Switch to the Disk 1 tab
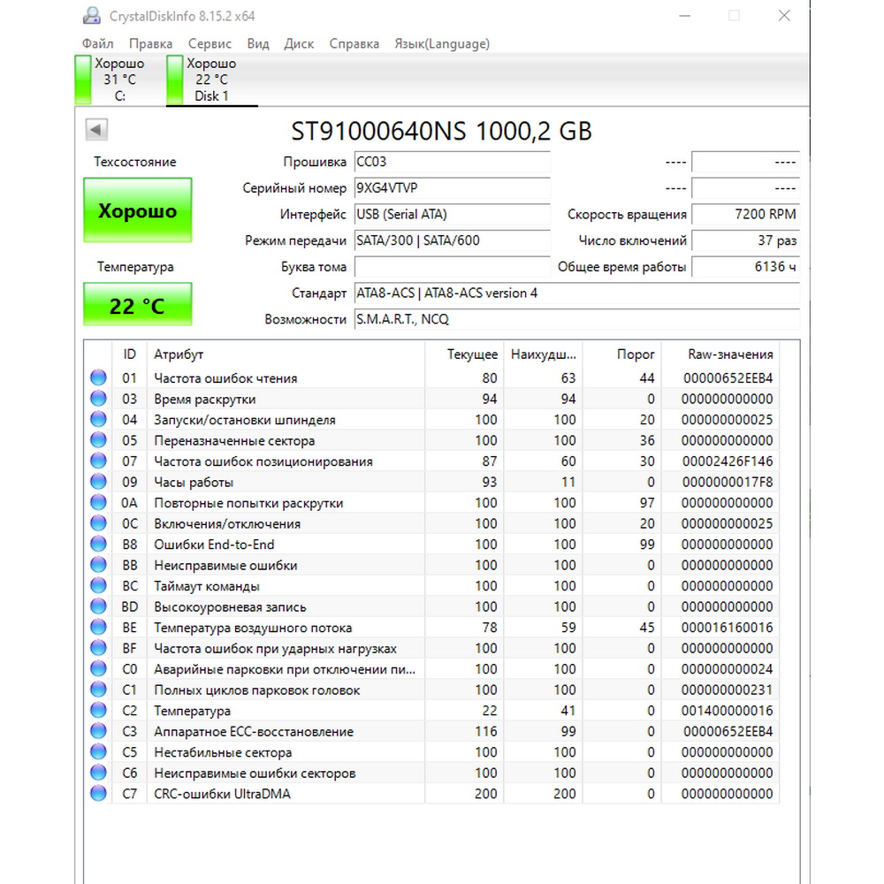884x884 pixels. pos(211,80)
